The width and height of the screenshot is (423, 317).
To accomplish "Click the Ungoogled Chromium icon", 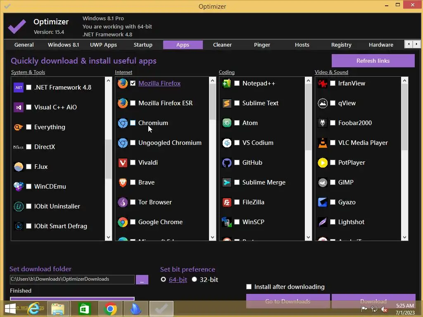I will pyautogui.click(x=123, y=142).
